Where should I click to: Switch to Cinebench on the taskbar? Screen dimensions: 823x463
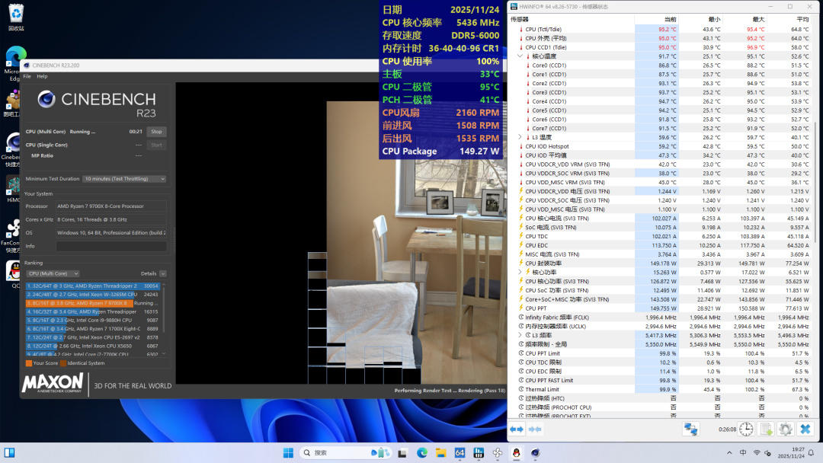pos(536,452)
